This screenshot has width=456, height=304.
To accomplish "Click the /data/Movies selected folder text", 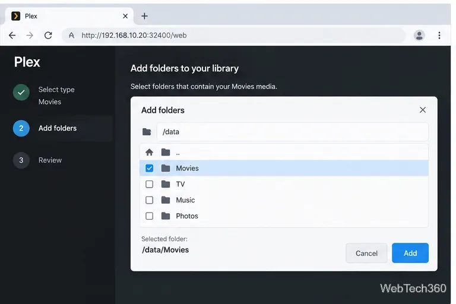I will click(165, 250).
